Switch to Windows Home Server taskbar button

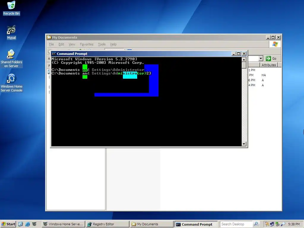pyautogui.click(x=64, y=224)
